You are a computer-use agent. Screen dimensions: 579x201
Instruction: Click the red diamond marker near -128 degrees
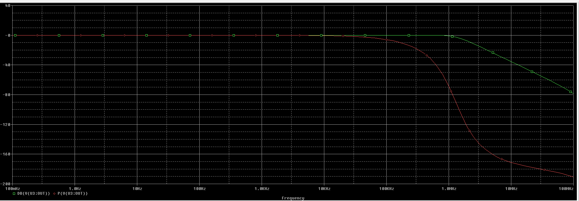tap(469, 131)
